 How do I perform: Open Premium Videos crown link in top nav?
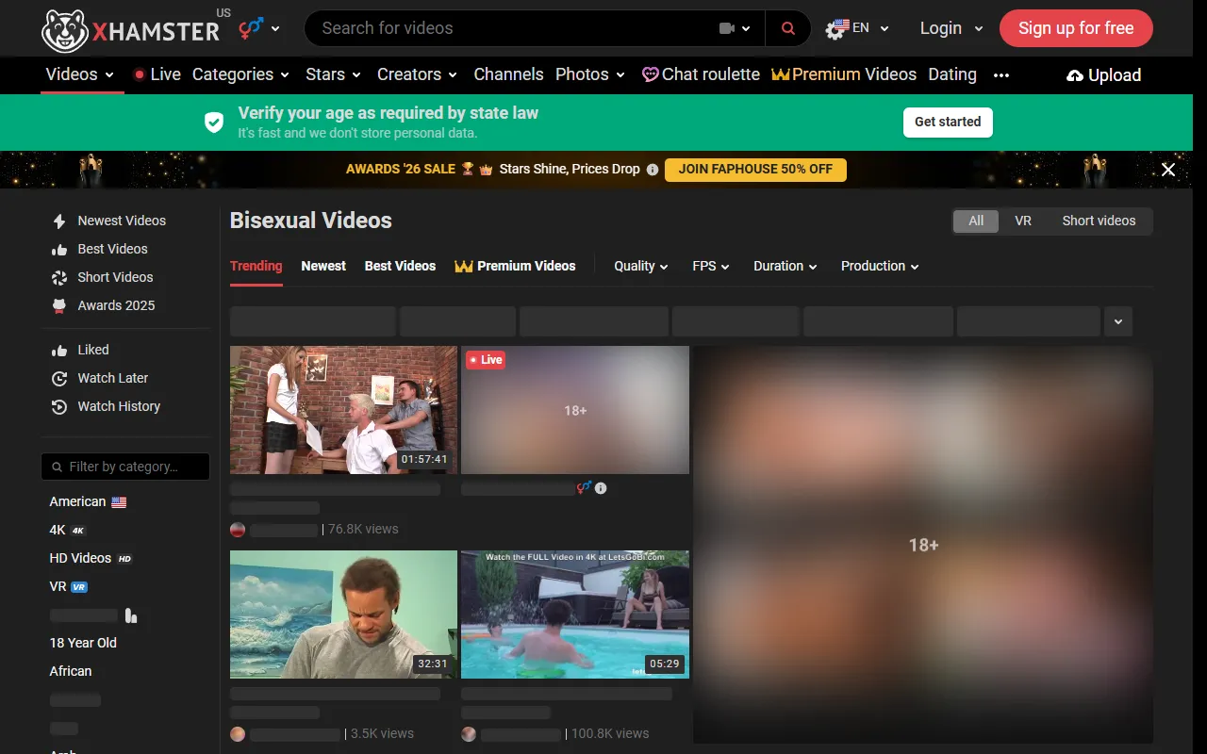tap(844, 74)
